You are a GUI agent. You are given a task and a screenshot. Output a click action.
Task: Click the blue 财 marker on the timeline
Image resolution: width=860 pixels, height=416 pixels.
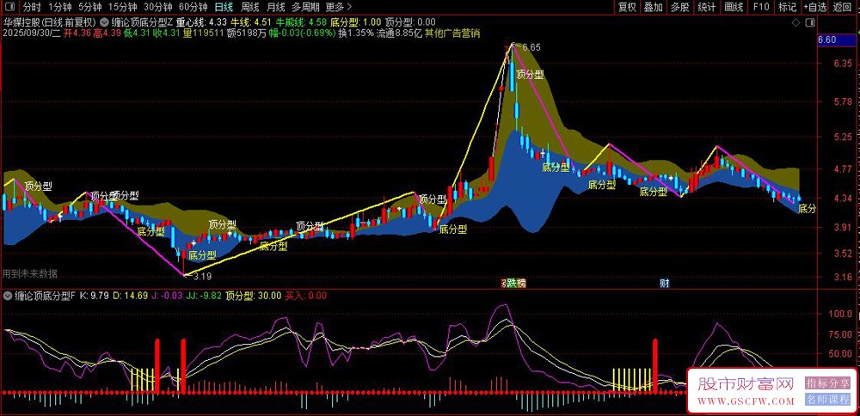pyautogui.click(x=665, y=283)
